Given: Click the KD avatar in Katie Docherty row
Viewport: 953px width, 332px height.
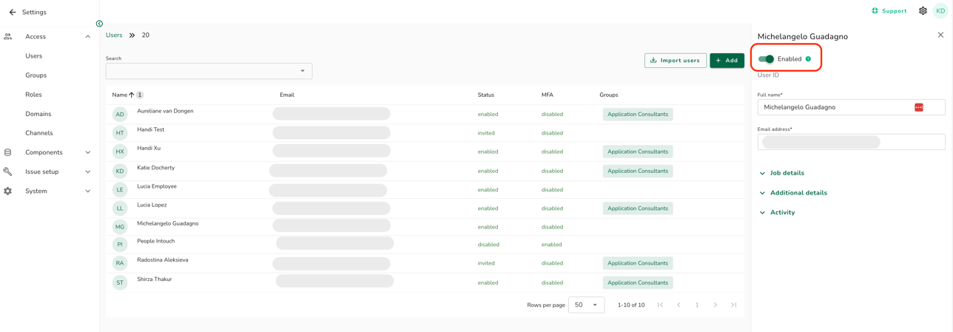Looking at the screenshot, I should coord(120,171).
